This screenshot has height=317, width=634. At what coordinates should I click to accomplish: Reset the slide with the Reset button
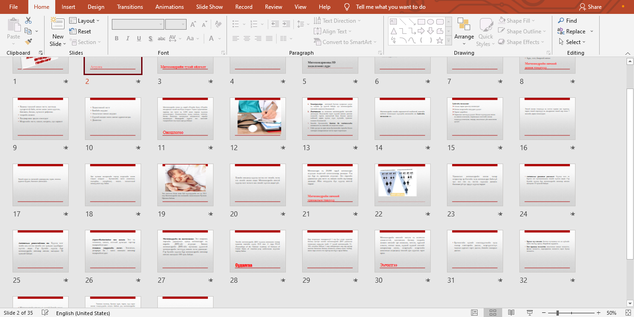(x=80, y=32)
